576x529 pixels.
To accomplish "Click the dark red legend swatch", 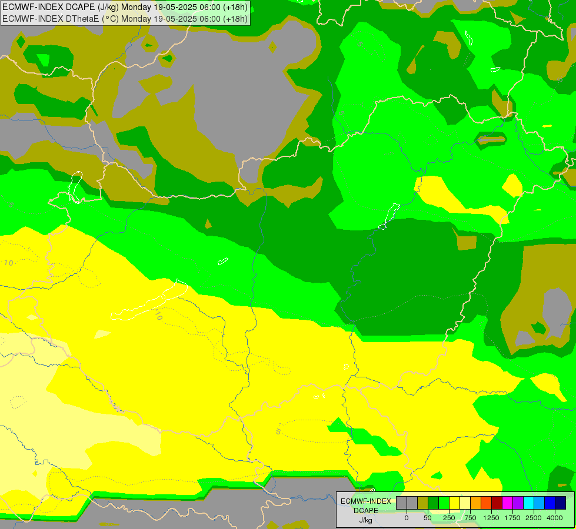I will (497, 503).
